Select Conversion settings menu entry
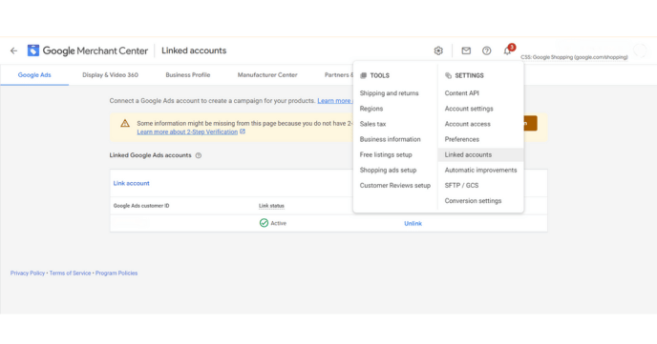 click(473, 201)
